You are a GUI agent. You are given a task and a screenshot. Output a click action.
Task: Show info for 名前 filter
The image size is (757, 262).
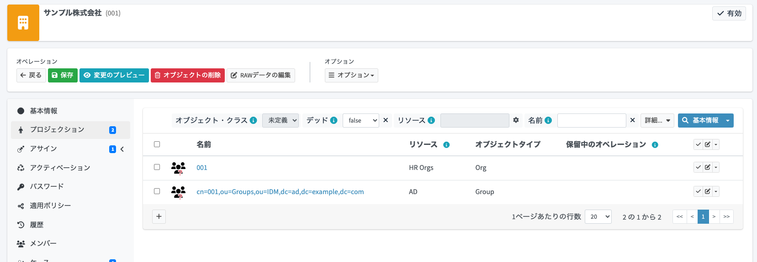point(548,120)
